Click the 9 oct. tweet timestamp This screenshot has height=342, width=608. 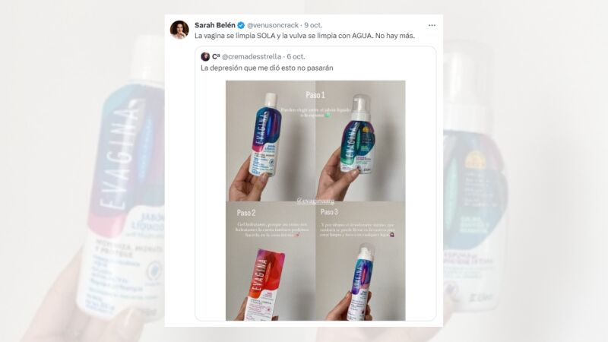point(313,25)
